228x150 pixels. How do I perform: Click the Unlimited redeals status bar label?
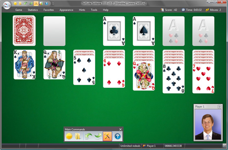[130, 146]
